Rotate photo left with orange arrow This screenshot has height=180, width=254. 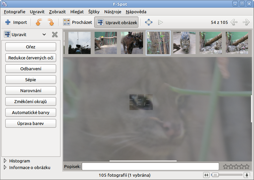point(39,22)
